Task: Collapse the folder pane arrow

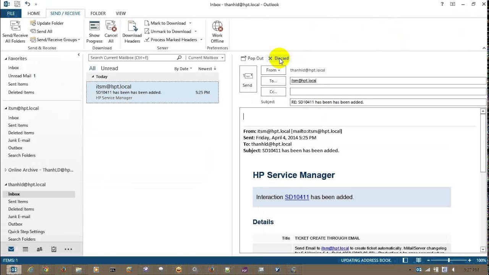Action: click(x=79, y=55)
